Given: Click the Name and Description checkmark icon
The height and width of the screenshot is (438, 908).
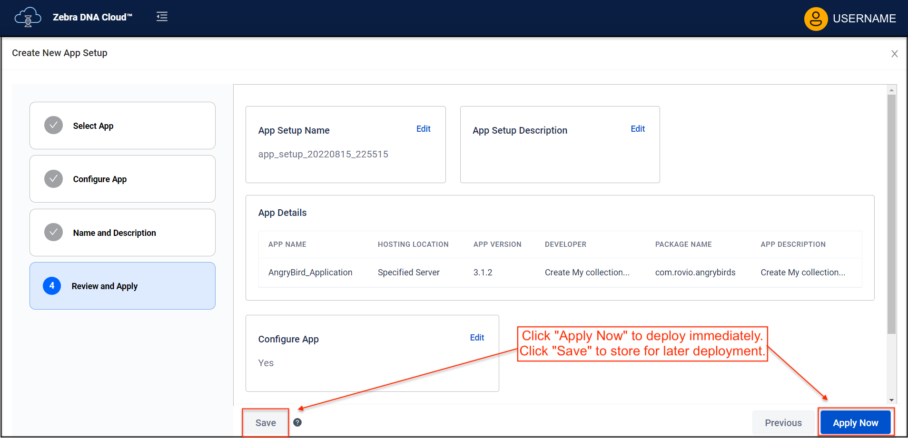Looking at the screenshot, I should click(x=53, y=233).
